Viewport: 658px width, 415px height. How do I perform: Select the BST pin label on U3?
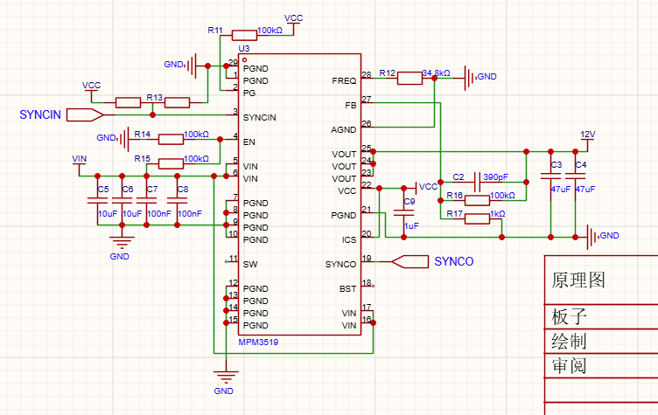347,288
